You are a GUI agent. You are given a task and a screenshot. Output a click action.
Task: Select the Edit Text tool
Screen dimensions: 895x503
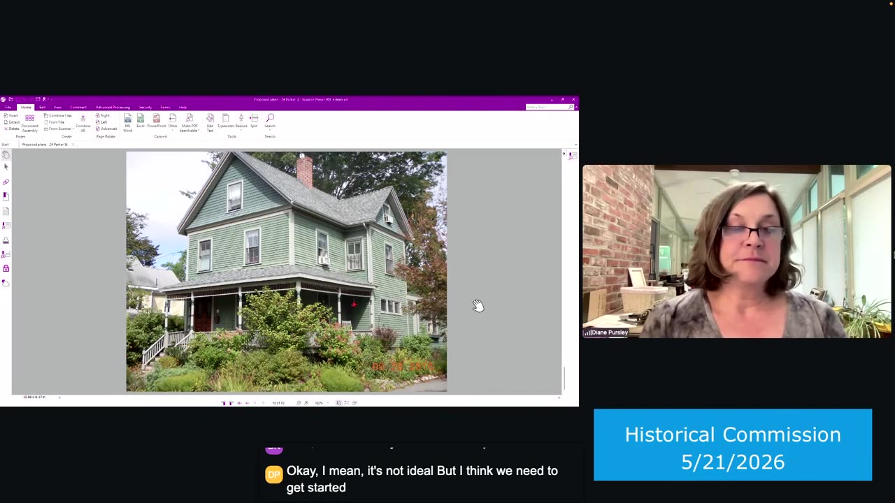coord(210,123)
